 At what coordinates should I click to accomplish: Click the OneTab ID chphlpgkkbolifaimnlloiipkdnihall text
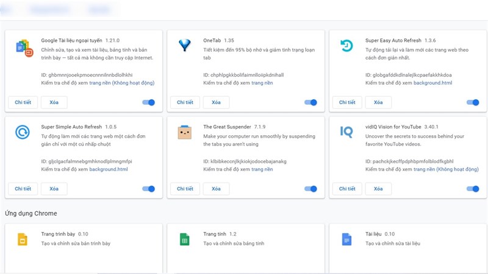[243, 75]
